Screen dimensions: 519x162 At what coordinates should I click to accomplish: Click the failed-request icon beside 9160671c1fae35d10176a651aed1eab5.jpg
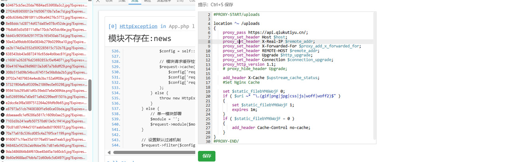pos(3,139)
